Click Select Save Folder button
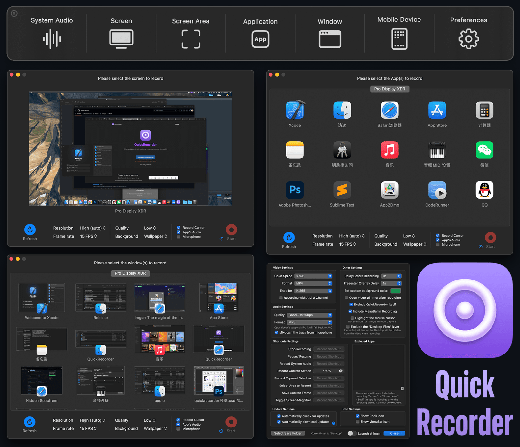This screenshot has height=447, width=520. (288, 433)
